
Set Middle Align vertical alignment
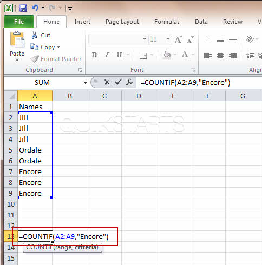point(220,39)
